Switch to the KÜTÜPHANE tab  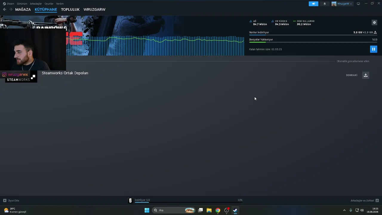[x=46, y=10]
